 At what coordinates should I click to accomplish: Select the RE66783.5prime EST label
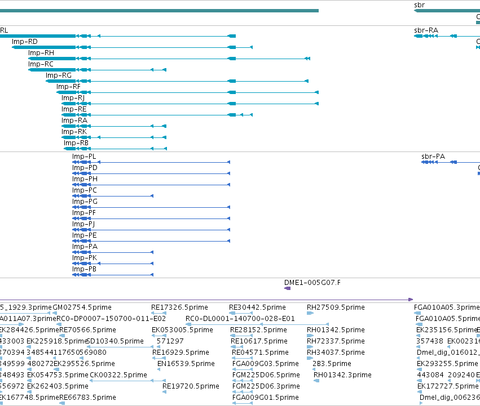tap(87, 398)
